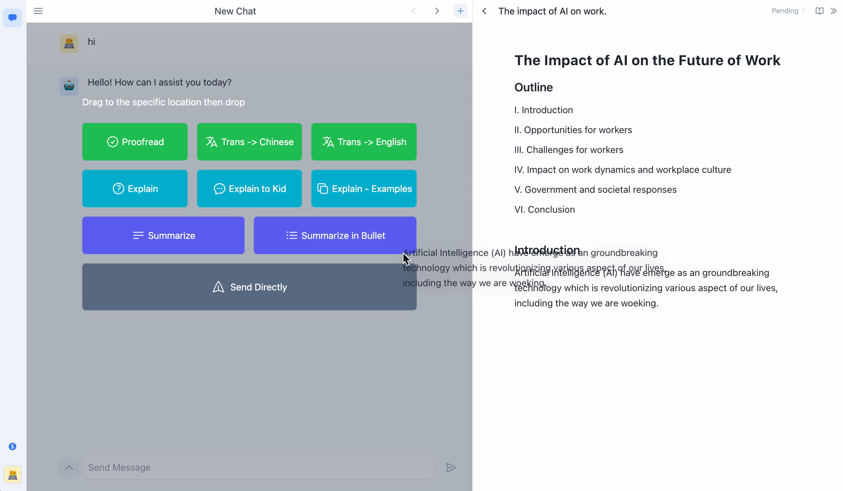Click the send message paper plane icon
This screenshot has height=491, width=843.
pyautogui.click(x=451, y=468)
